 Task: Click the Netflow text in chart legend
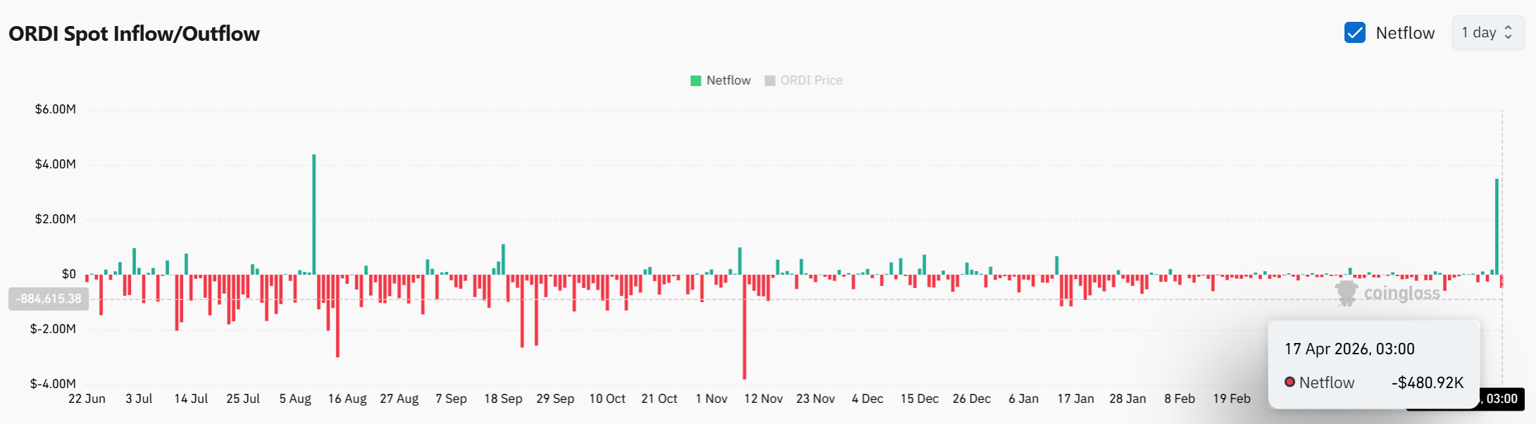pos(728,81)
